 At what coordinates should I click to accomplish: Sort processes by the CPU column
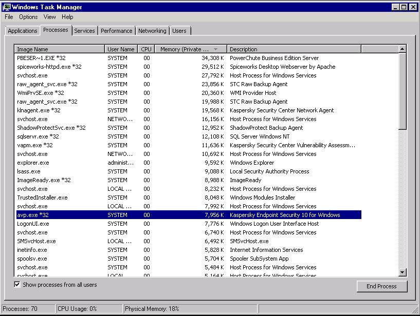pyautogui.click(x=145, y=49)
